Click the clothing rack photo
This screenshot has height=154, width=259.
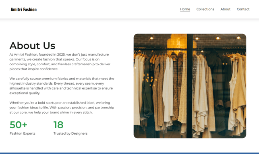(190, 86)
